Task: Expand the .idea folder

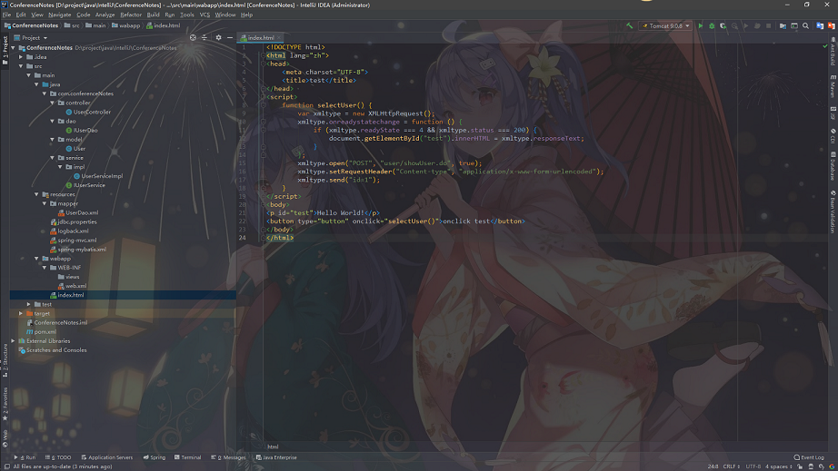Action: [21, 57]
